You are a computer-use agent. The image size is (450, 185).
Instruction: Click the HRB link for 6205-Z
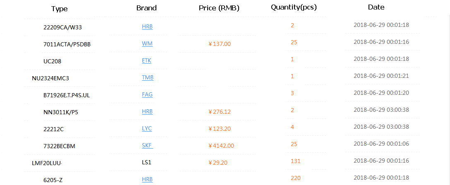click(x=147, y=180)
